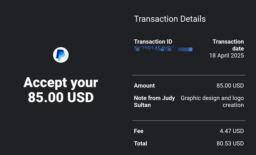Select the 85.00 USD amount value
256x155 pixels.
[230, 86]
